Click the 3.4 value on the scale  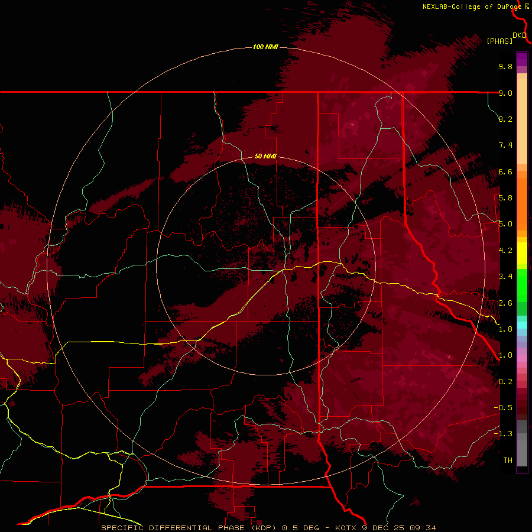pyautogui.click(x=505, y=277)
